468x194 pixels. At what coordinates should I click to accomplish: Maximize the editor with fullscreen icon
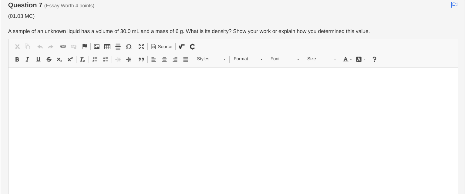coord(141,47)
